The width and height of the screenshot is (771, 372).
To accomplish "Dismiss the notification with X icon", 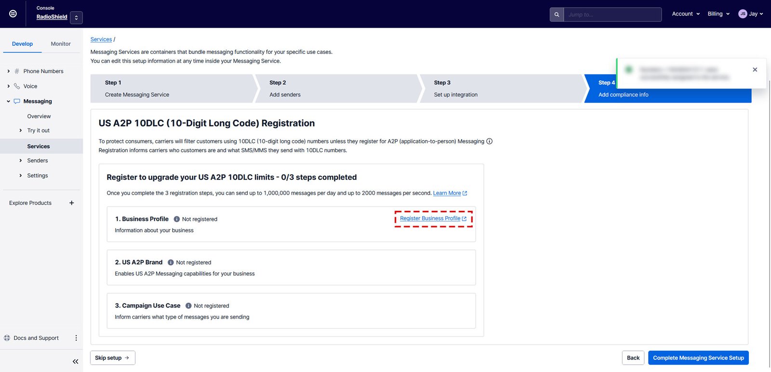I will click(x=755, y=70).
